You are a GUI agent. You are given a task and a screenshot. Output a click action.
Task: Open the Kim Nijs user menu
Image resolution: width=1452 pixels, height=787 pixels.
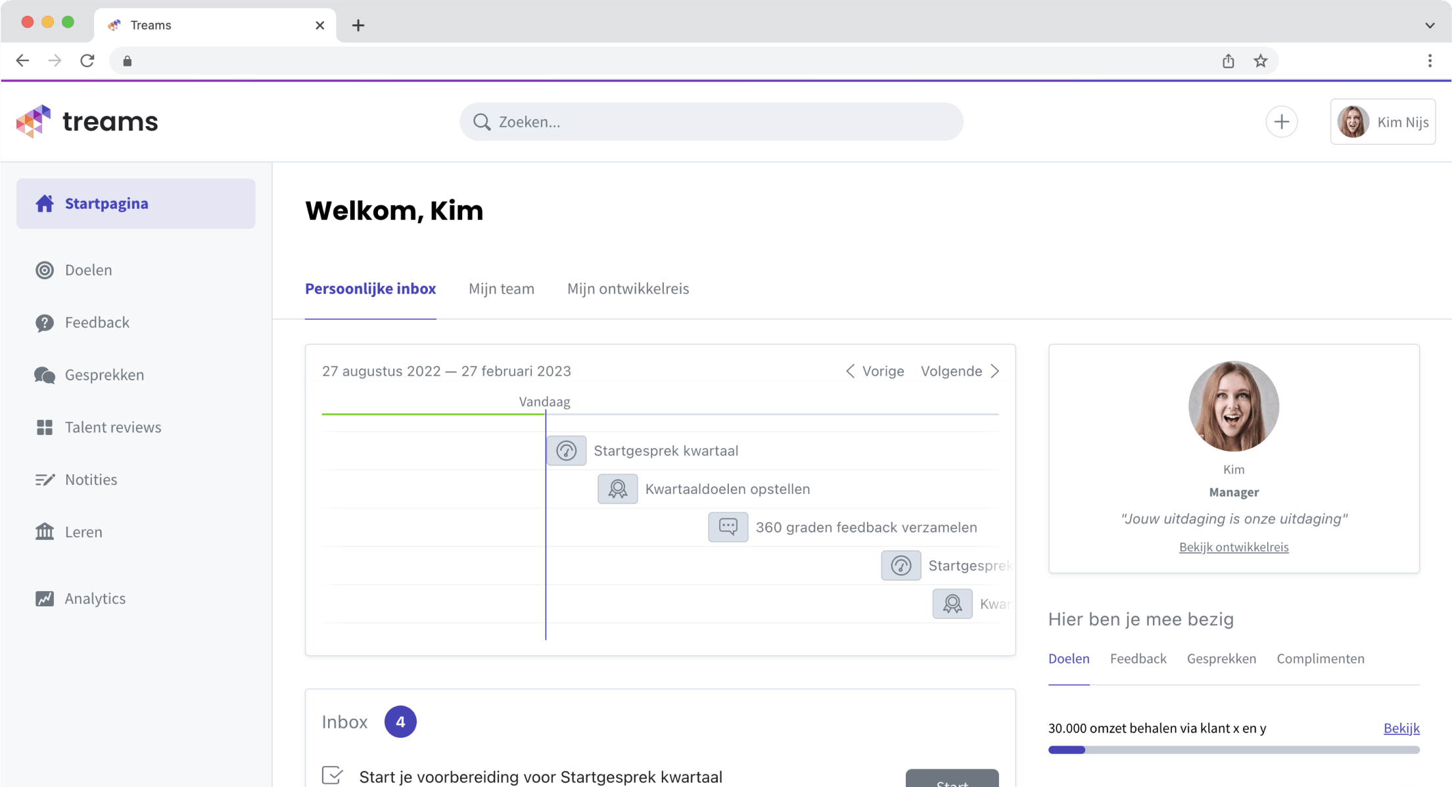[1382, 122]
